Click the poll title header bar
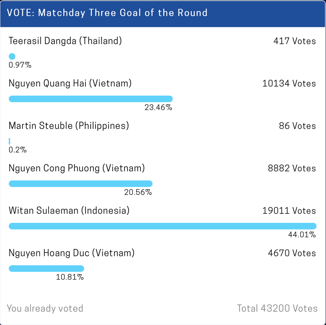Viewport: 326px width, 325px height. (163, 13)
